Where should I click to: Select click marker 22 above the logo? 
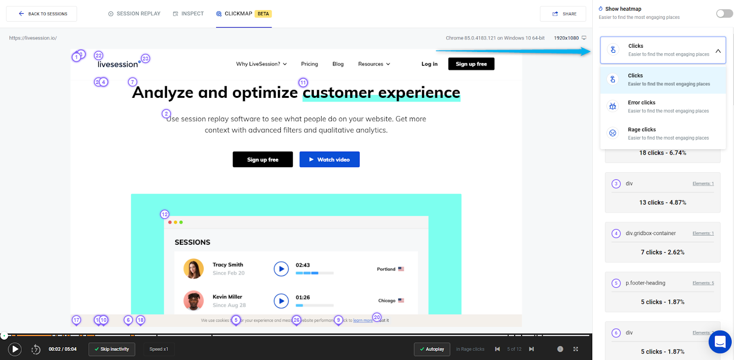tap(99, 56)
